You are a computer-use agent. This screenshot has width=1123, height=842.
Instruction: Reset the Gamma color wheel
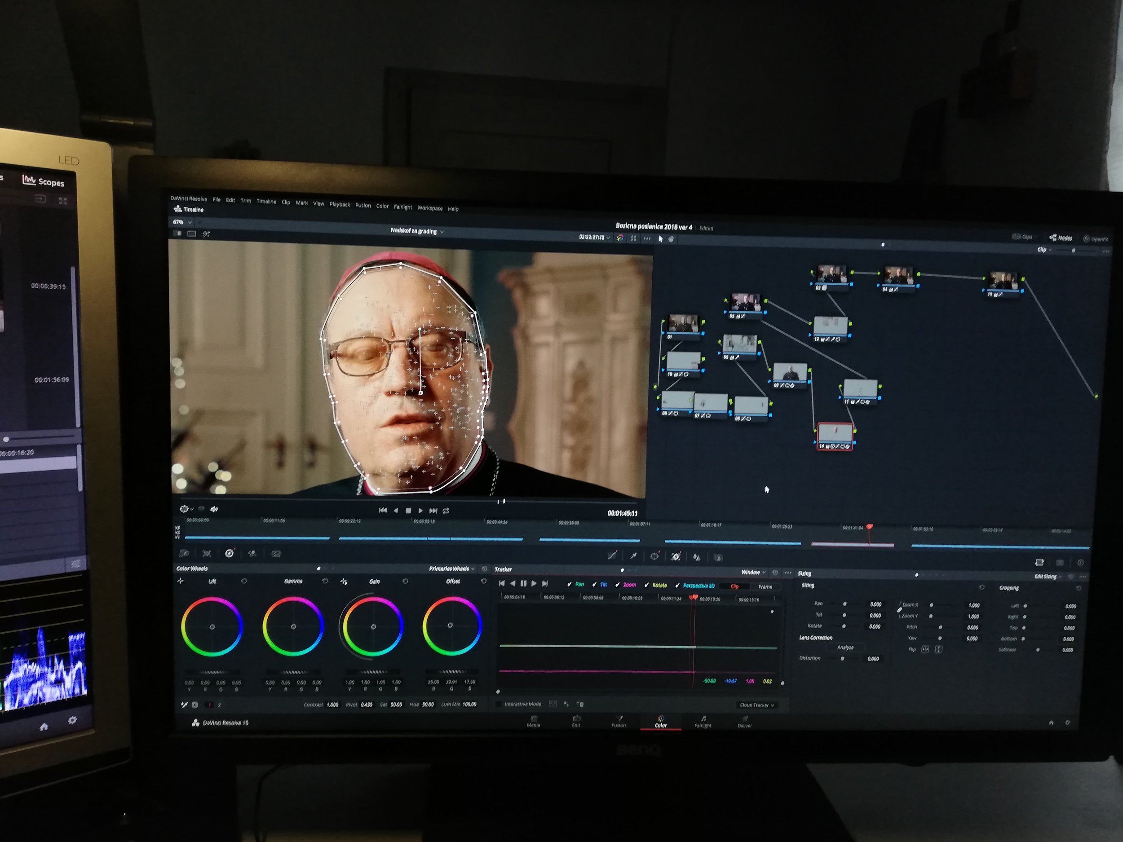(x=325, y=581)
